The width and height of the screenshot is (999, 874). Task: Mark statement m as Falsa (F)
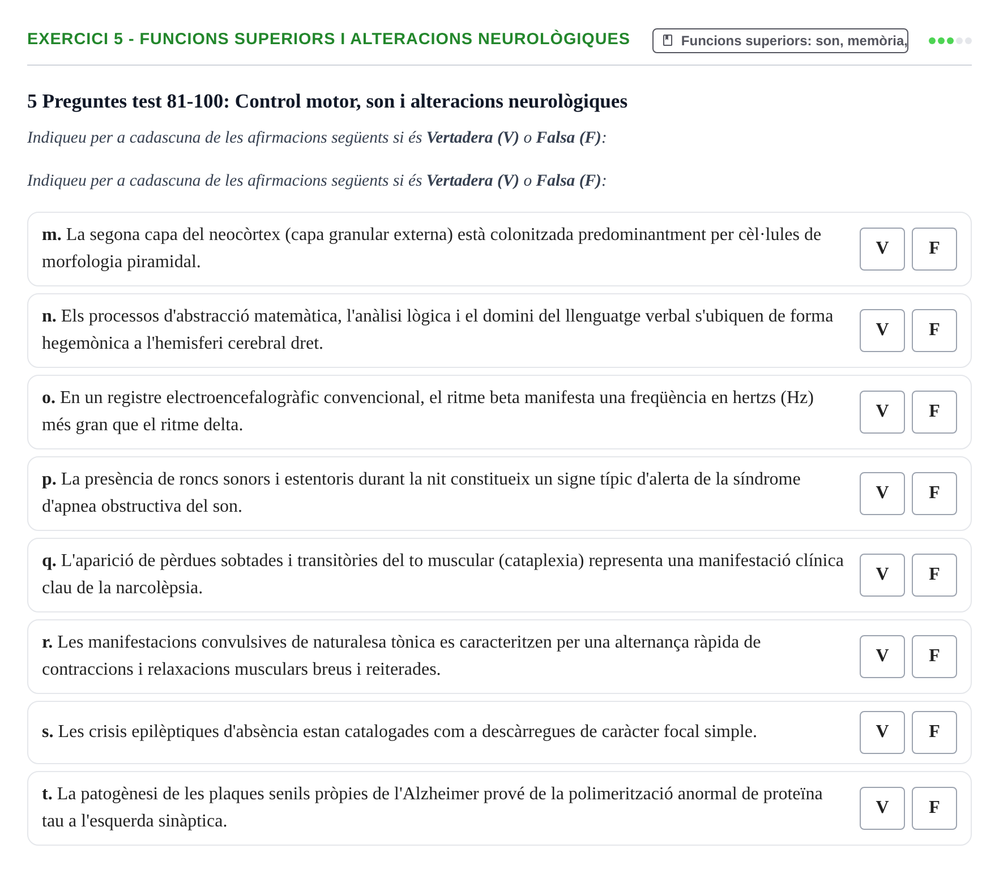tap(934, 249)
